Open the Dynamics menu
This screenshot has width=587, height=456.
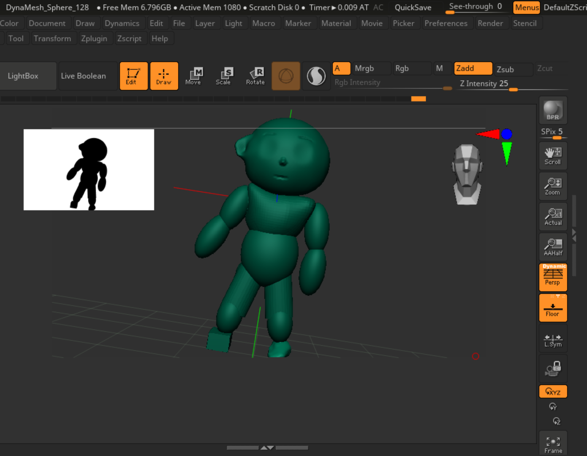click(x=122, y=23)
